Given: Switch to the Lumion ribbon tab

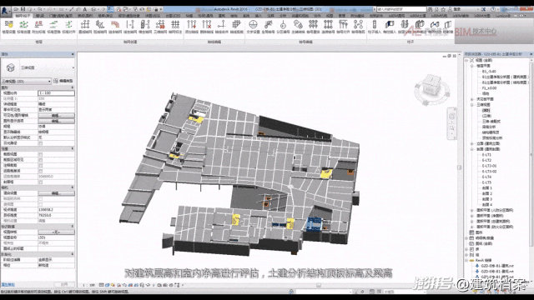Looking at the screenshot, I should (x=503, y=16).
